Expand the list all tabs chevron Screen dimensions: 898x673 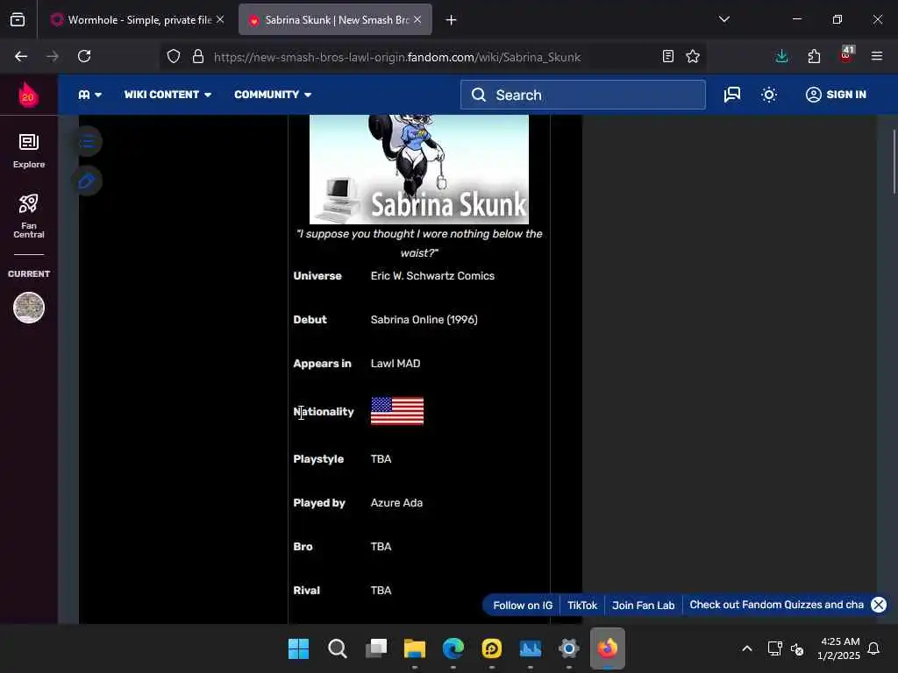[x=723, y=19]
